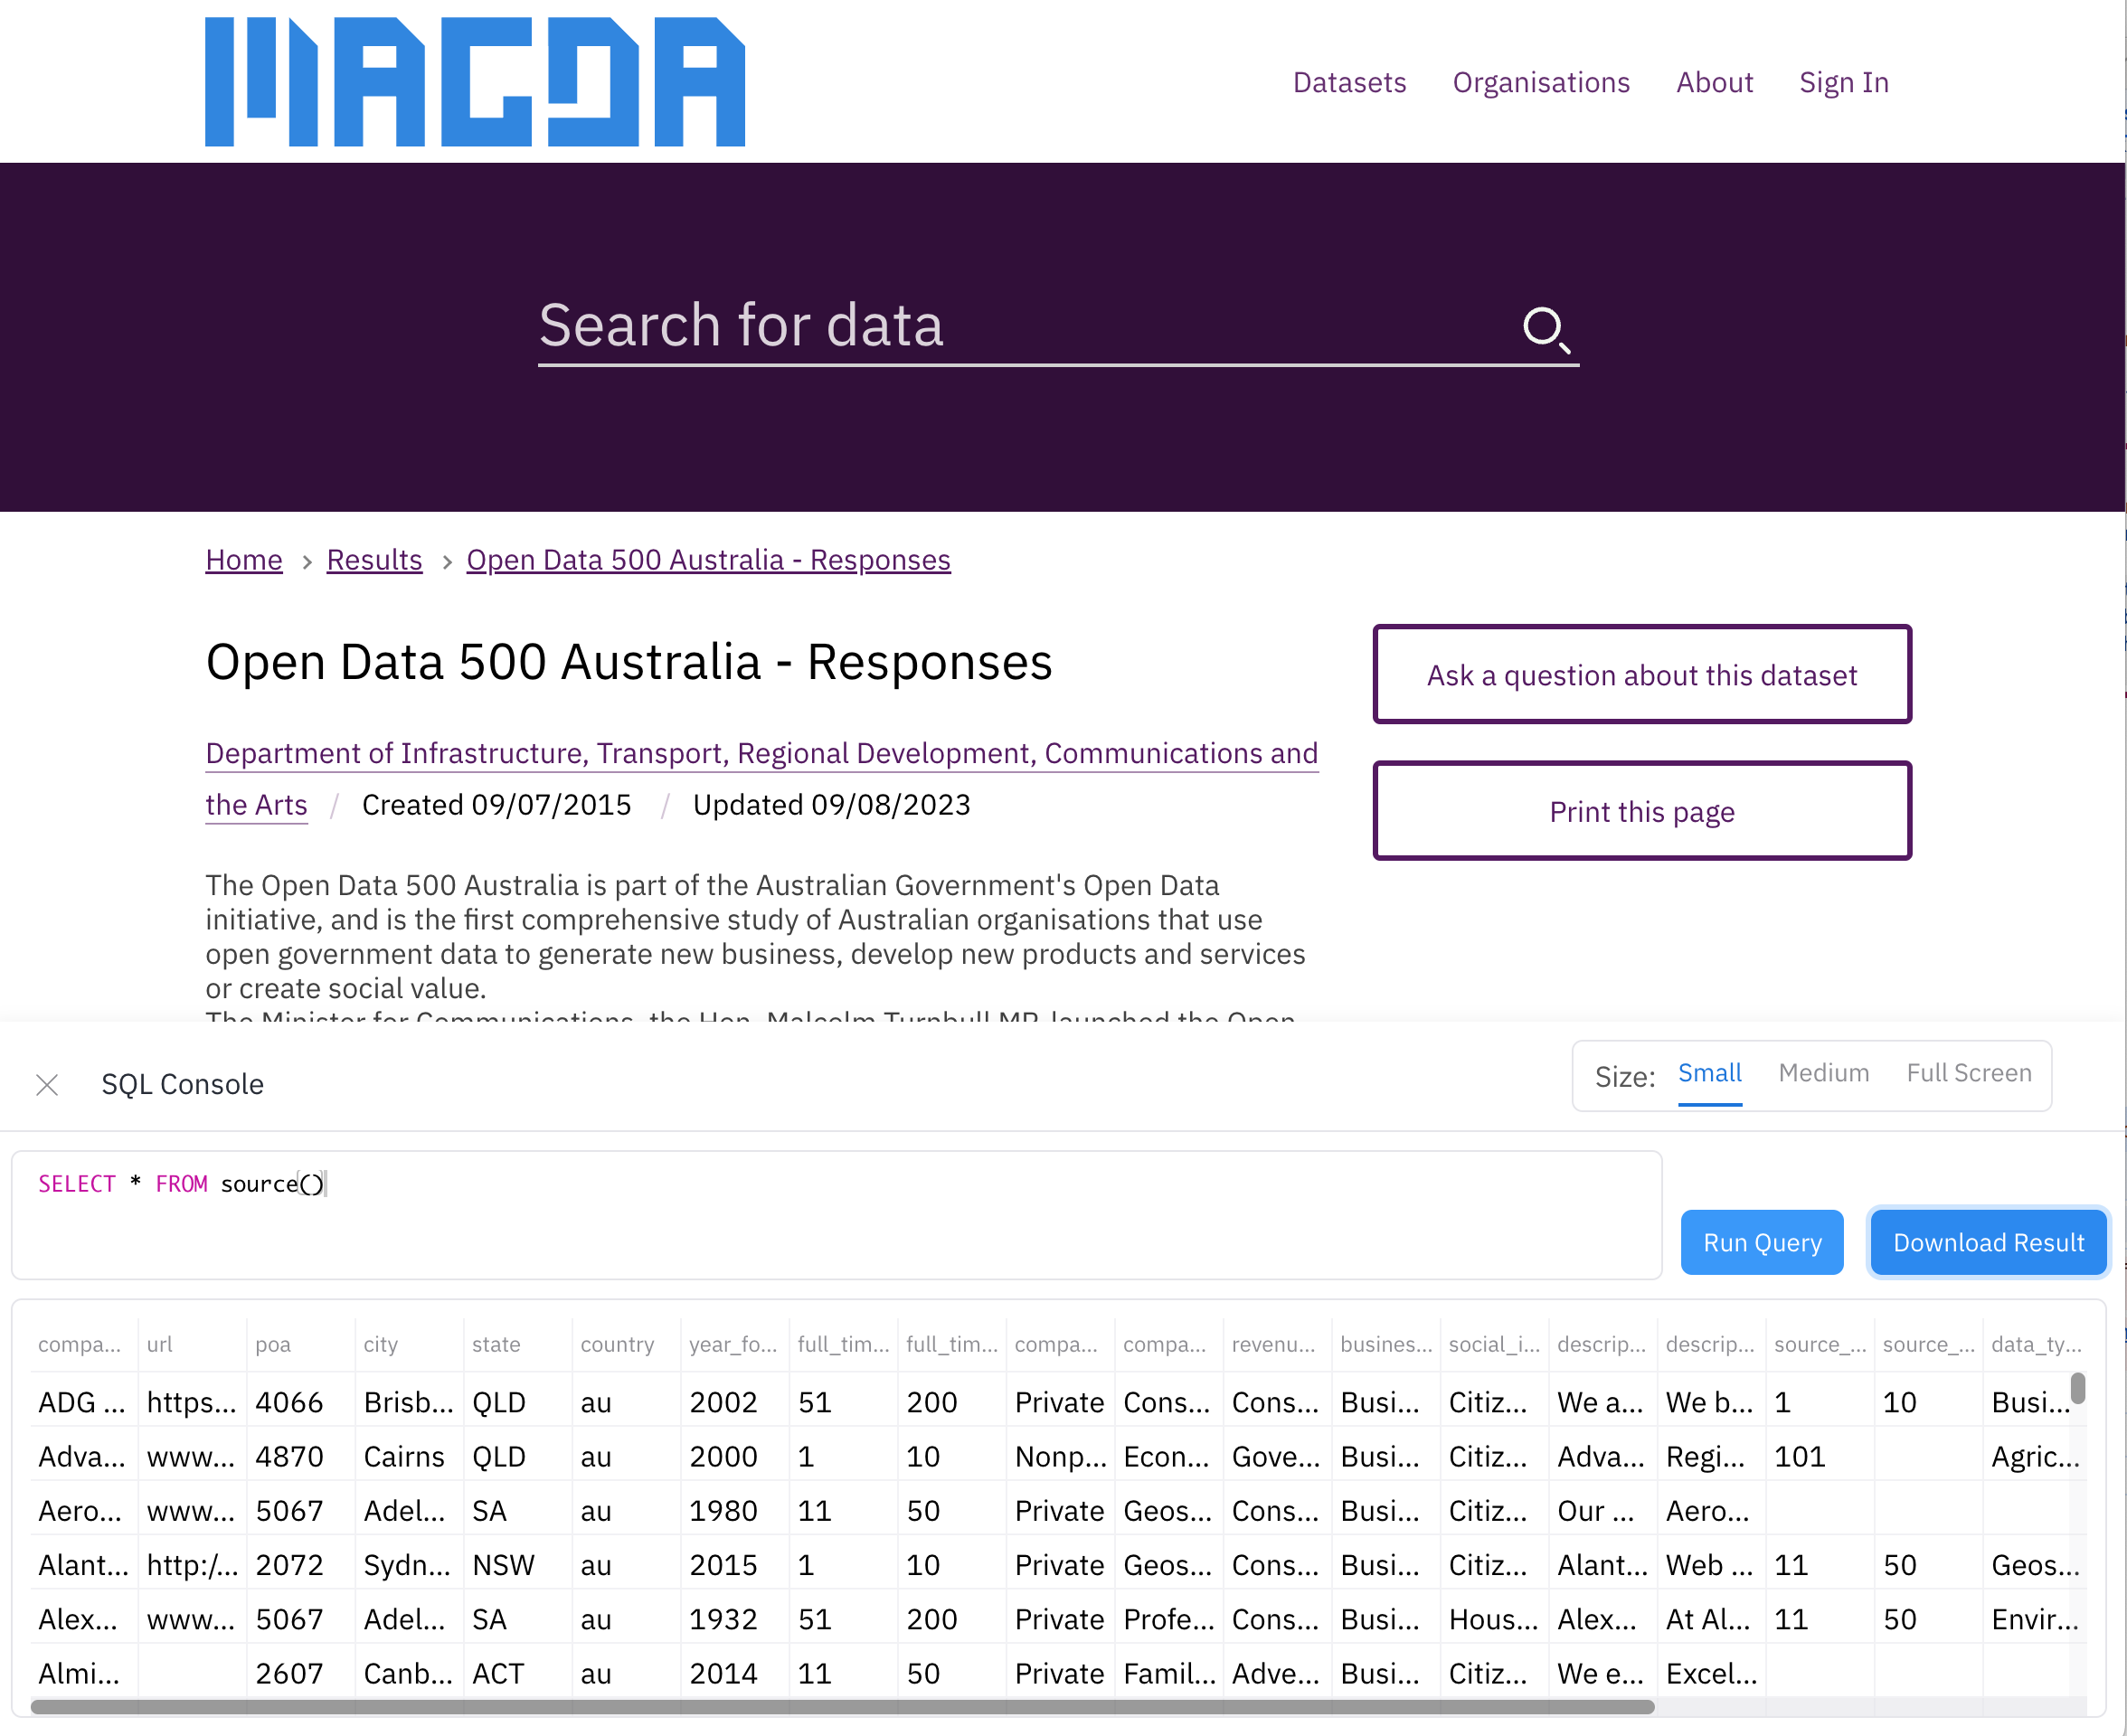Click the data_ty... column header
The image size is (2127, 1736).
(2035, 1345)
